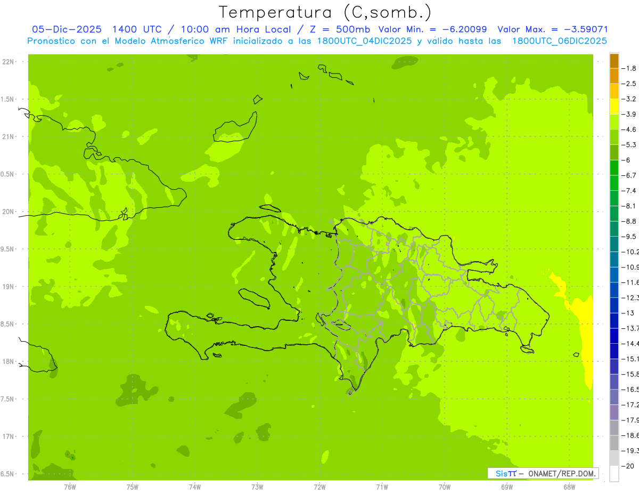Click the '74W' longitude axis label
Image resolution: width=639 pixels, height=494 pixels.
(195, 487)
